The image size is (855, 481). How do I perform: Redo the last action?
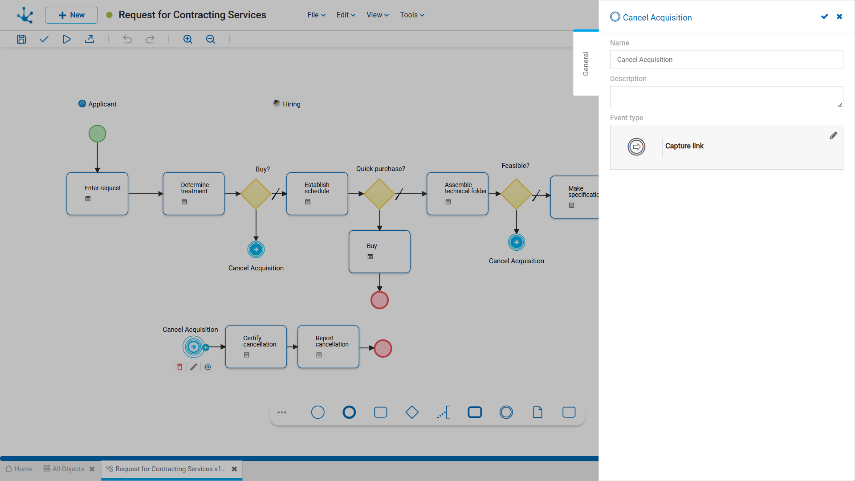150,39
